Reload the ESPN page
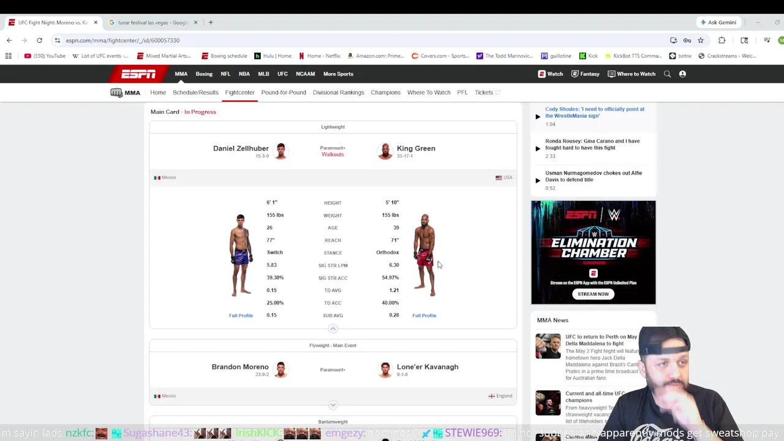This screenshot has width=784, height=441. [39, 40]
